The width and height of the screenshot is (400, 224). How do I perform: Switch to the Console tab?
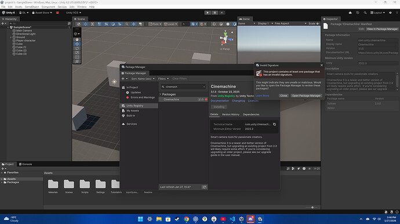26,164
